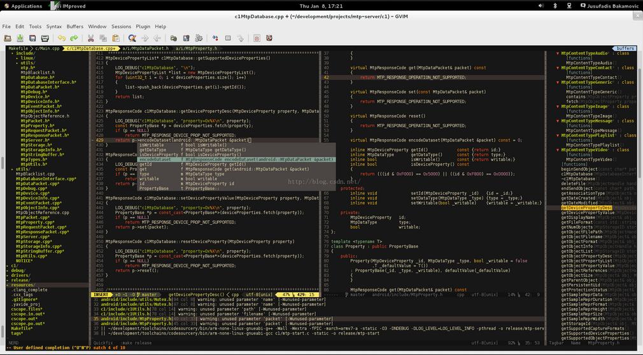Collapse MtpContentTypeAudio class in Tagbar
The height and width of the screenshot is (355, 643).
558,53
